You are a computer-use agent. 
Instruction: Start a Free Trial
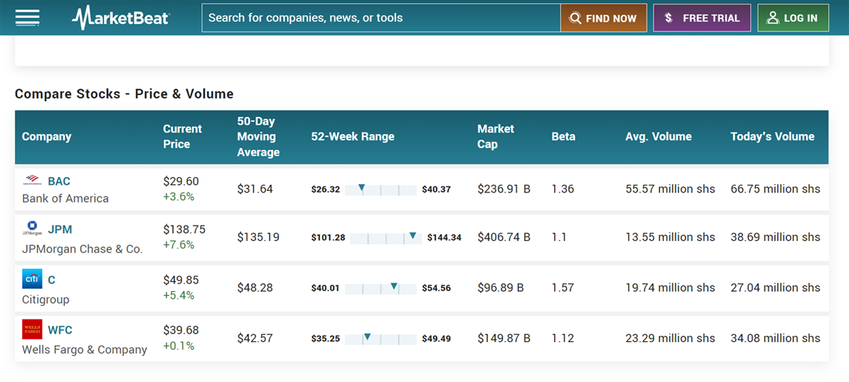702,18
